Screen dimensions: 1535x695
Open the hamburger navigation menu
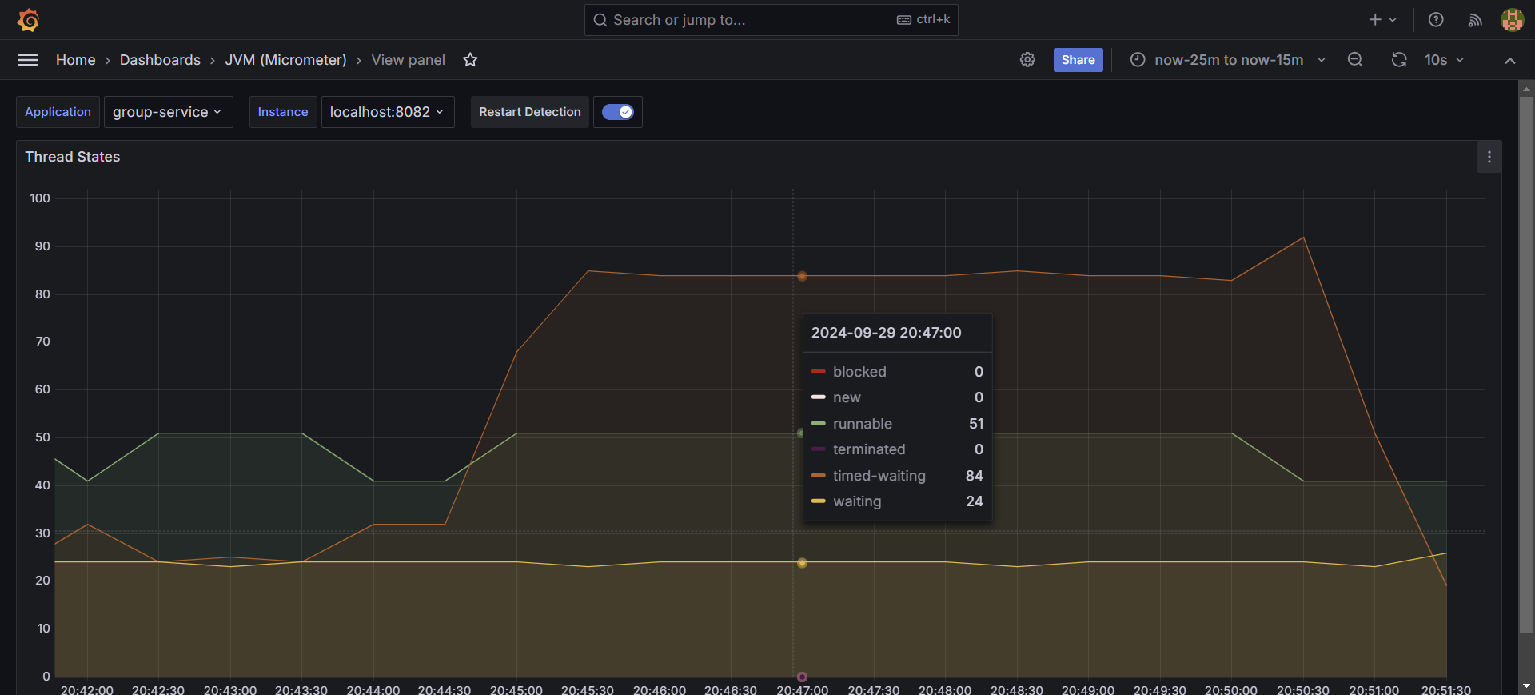click(x=28, y=60)
